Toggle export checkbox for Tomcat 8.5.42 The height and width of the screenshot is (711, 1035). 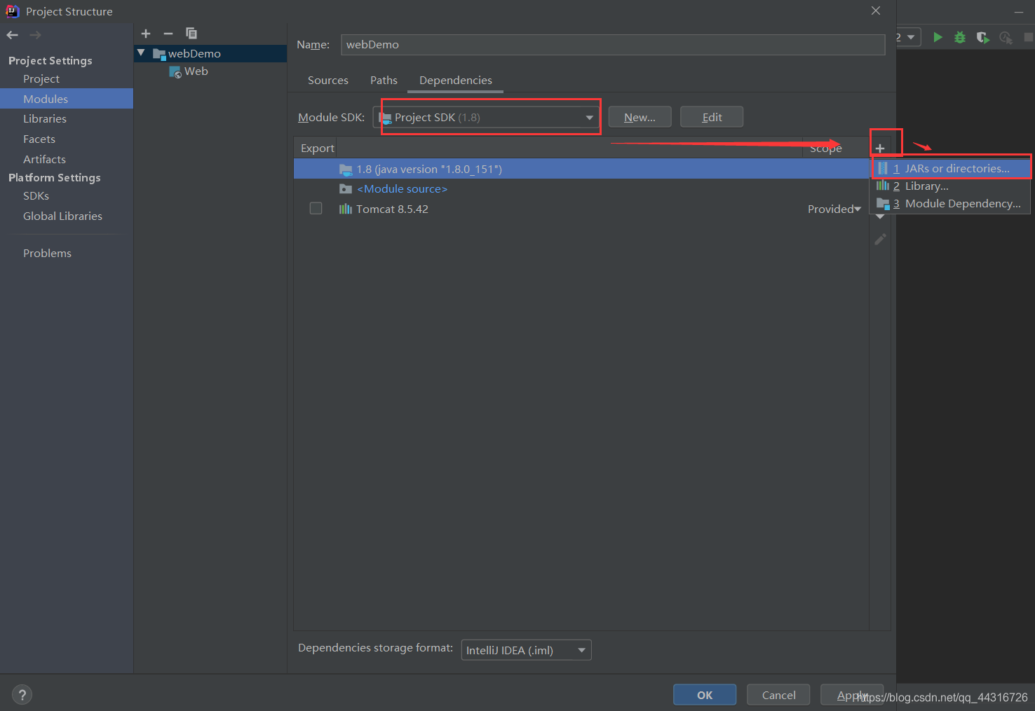tap(316, 209)
